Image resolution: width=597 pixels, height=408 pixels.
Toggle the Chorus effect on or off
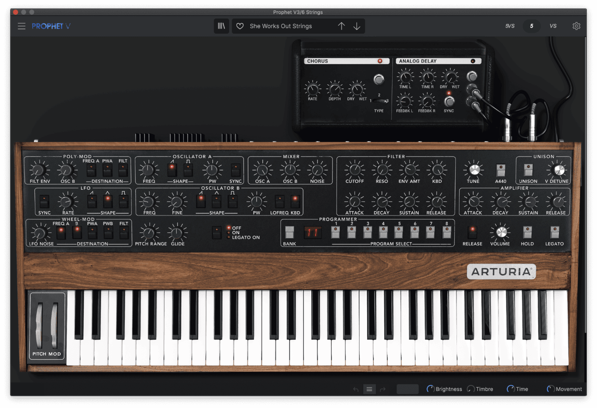[380, 61]
